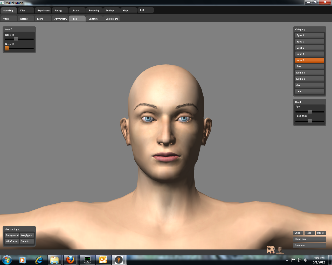
Task: Enable Anaglyphs view mode
Action: click(x=27, y=235)
